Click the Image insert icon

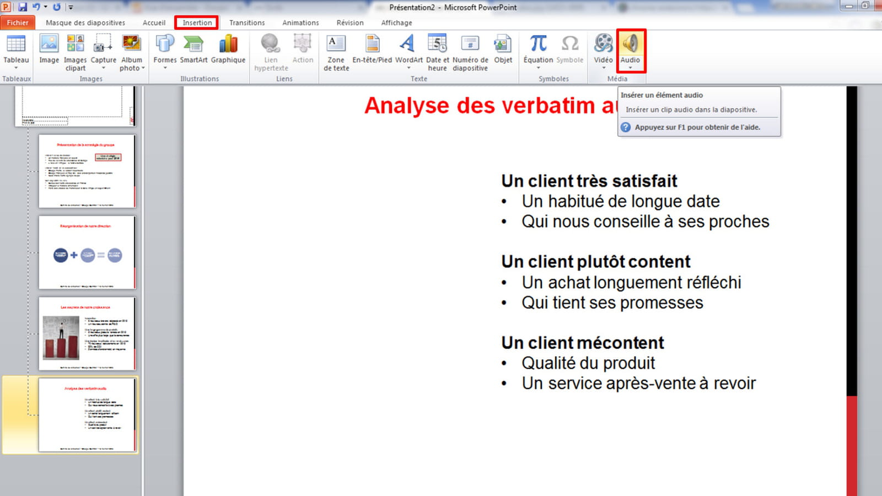(x=49, y=44)
